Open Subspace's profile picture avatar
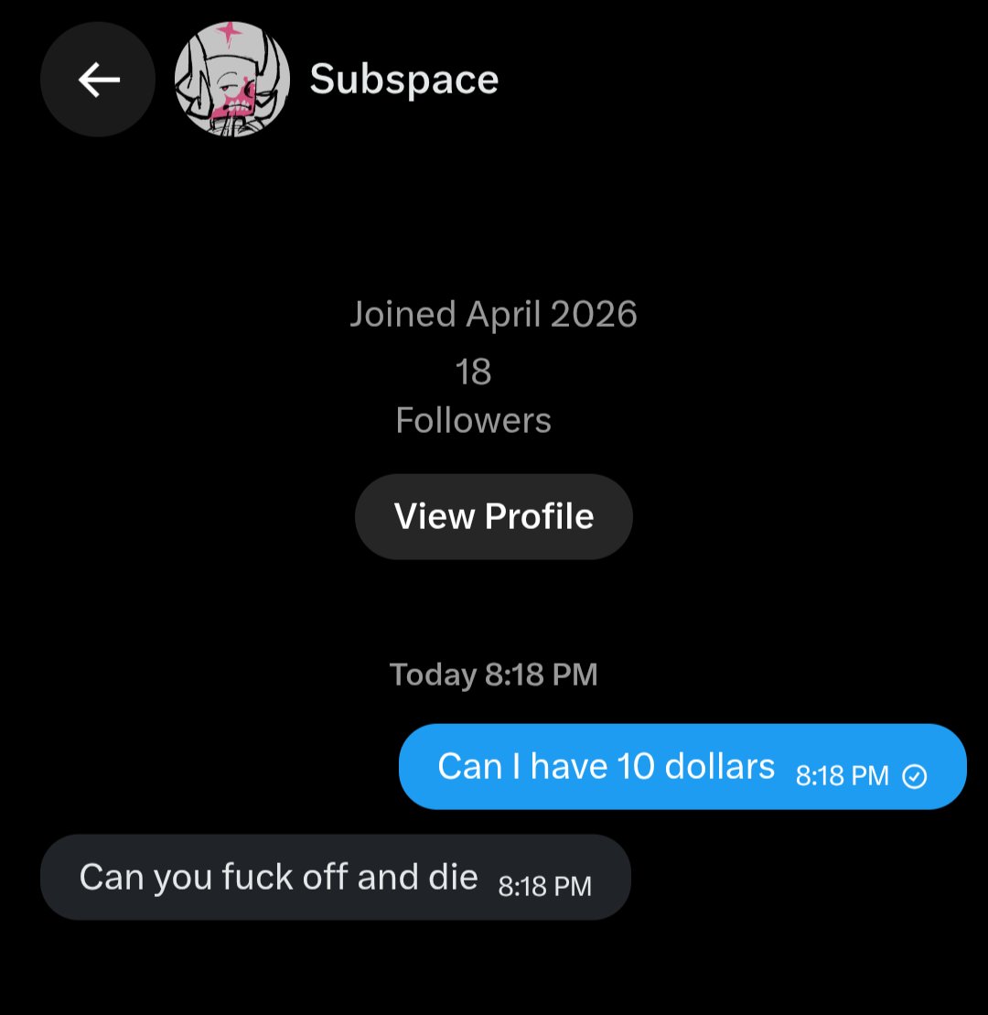Screen dimensions: 988x1015 pos(232,79)
